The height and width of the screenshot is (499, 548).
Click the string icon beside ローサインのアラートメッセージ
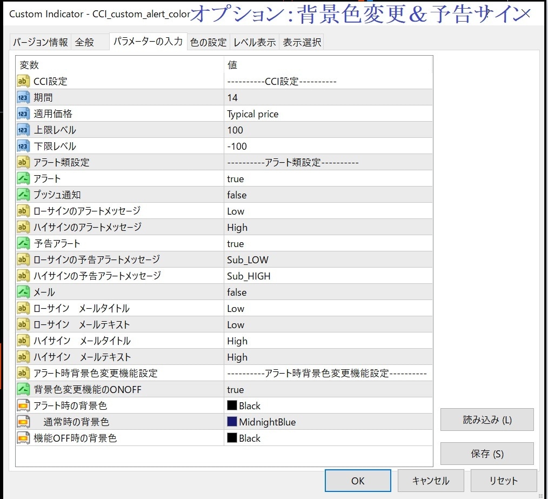(x=23, y=211)
